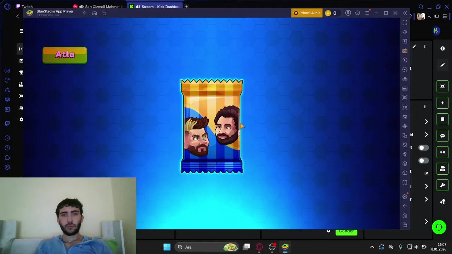The width and height of the screenshot is (452, 254).
Task: Open Opera GX from the taskbar
Action: 259,247
